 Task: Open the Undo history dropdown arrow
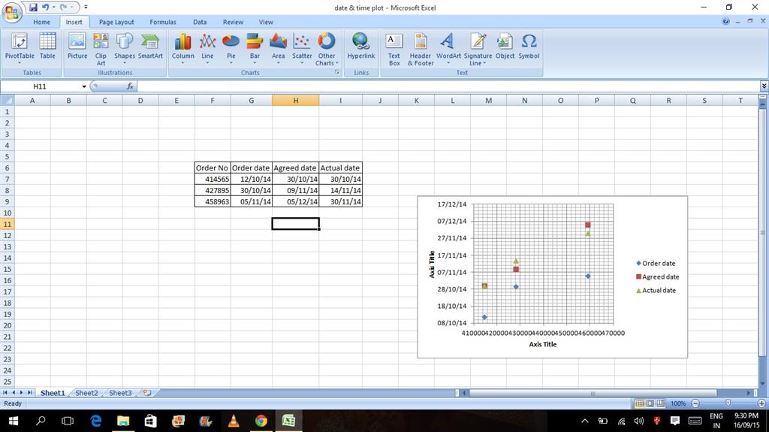pos(52,8)
